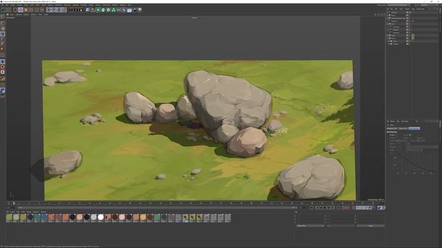Toggle Soft Selection Preview checkbox
Viewport: 442px width, 248px height.
[410, 135]
